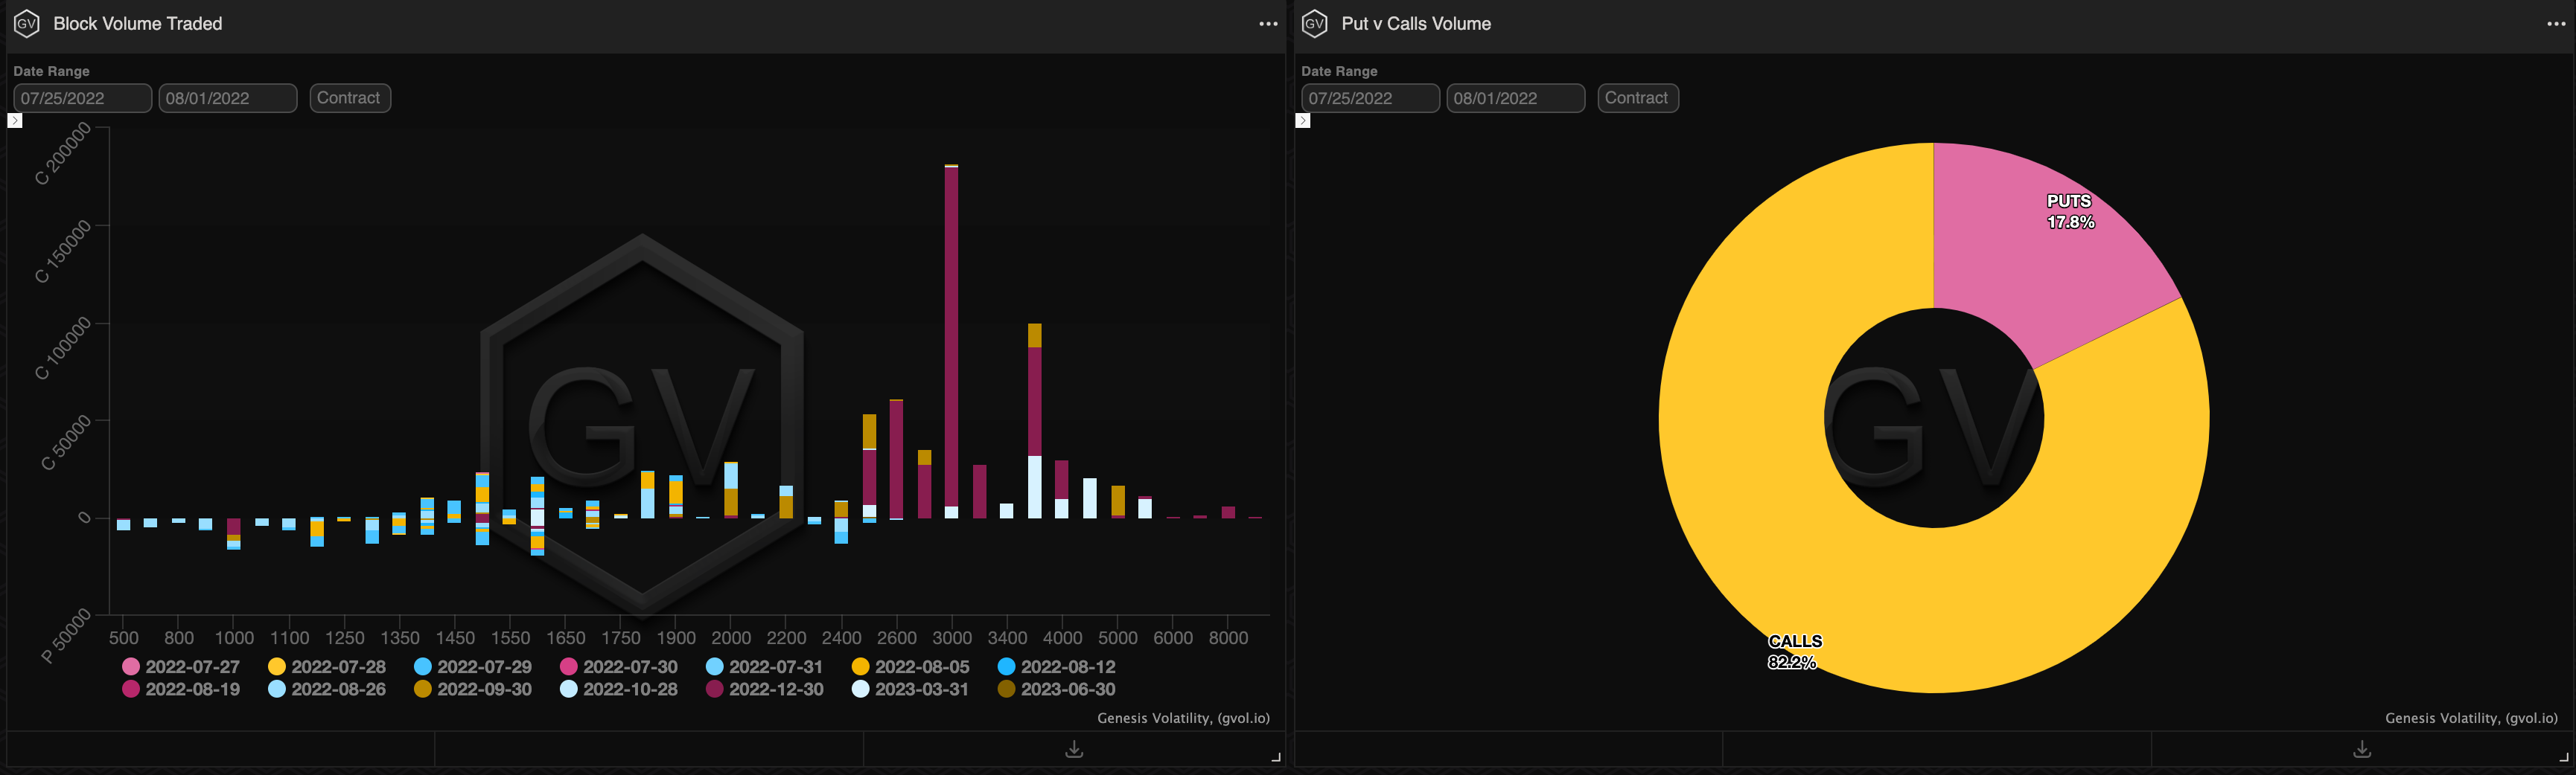Use the Put v Calls Volume corner resize handle

[2564, 758]
